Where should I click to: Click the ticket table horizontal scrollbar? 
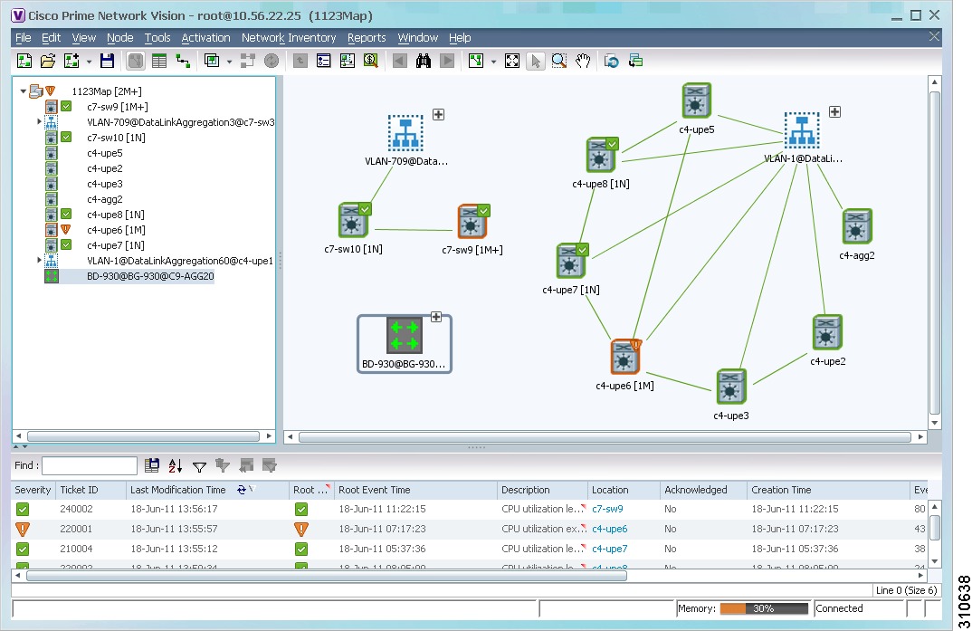327,576
